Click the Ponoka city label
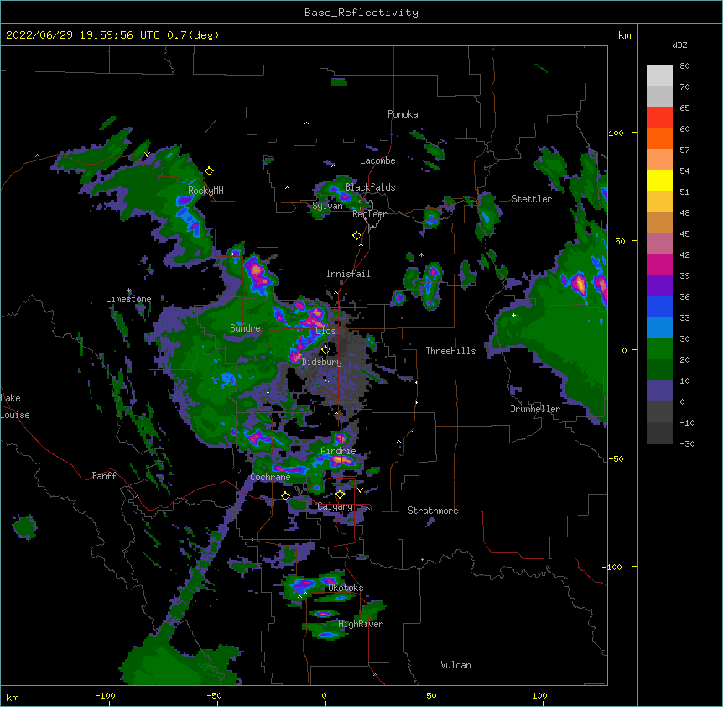723x707 pixels. point(403,114)
